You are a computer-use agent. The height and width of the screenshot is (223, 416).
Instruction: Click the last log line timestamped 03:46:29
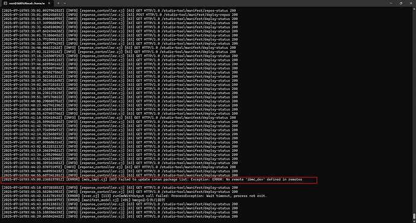[x=119, y=216]
